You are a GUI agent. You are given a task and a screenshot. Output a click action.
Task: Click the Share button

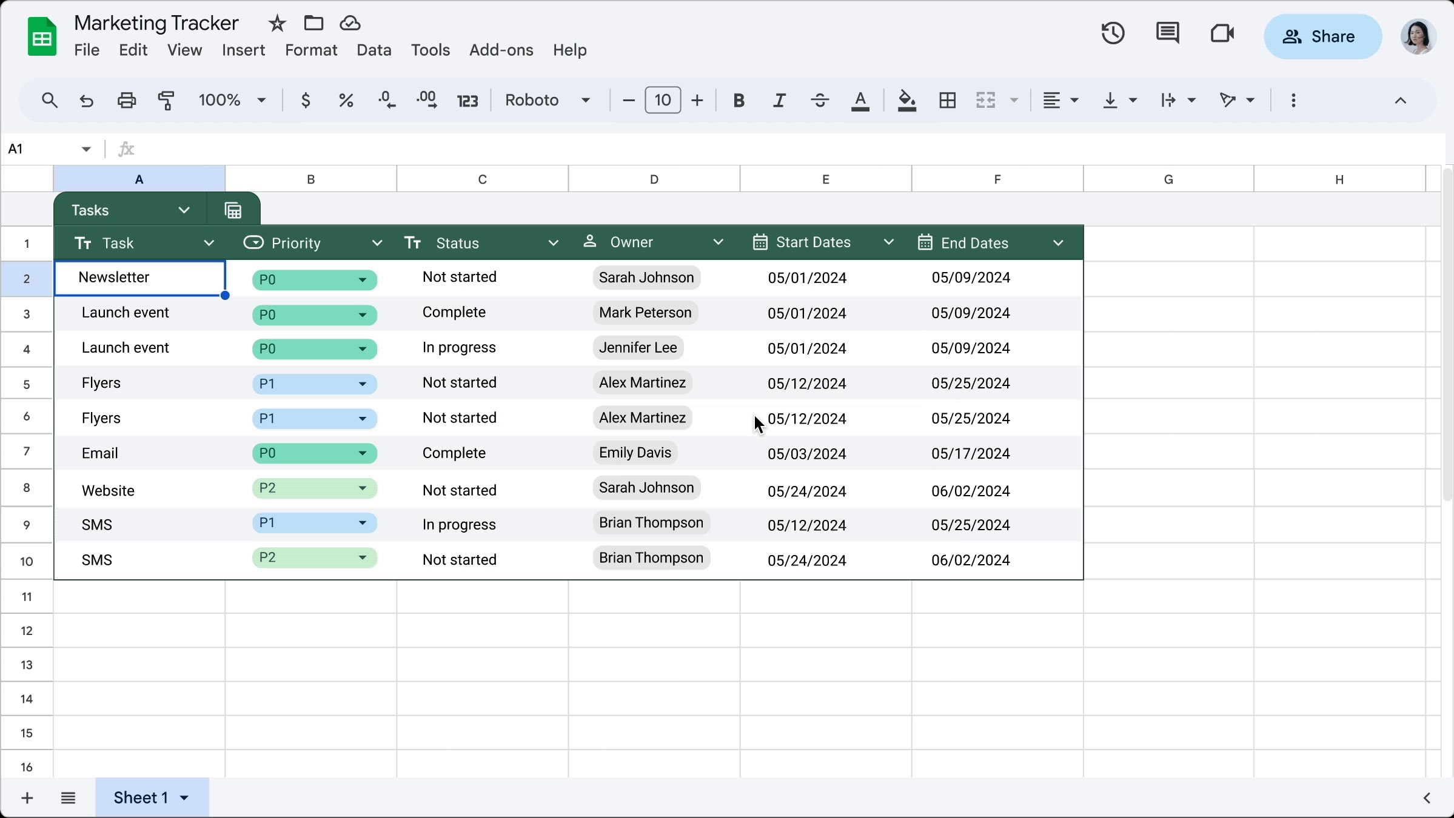[x=1322, y=36]
